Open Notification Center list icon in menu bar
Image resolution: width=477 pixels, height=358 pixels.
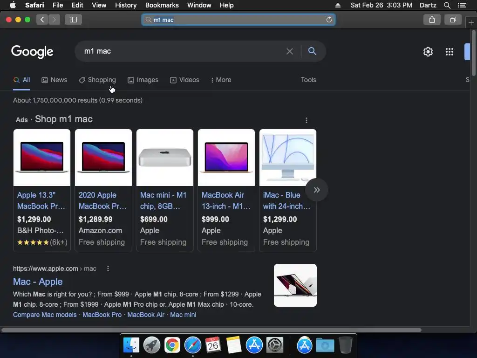pos(462,5)
